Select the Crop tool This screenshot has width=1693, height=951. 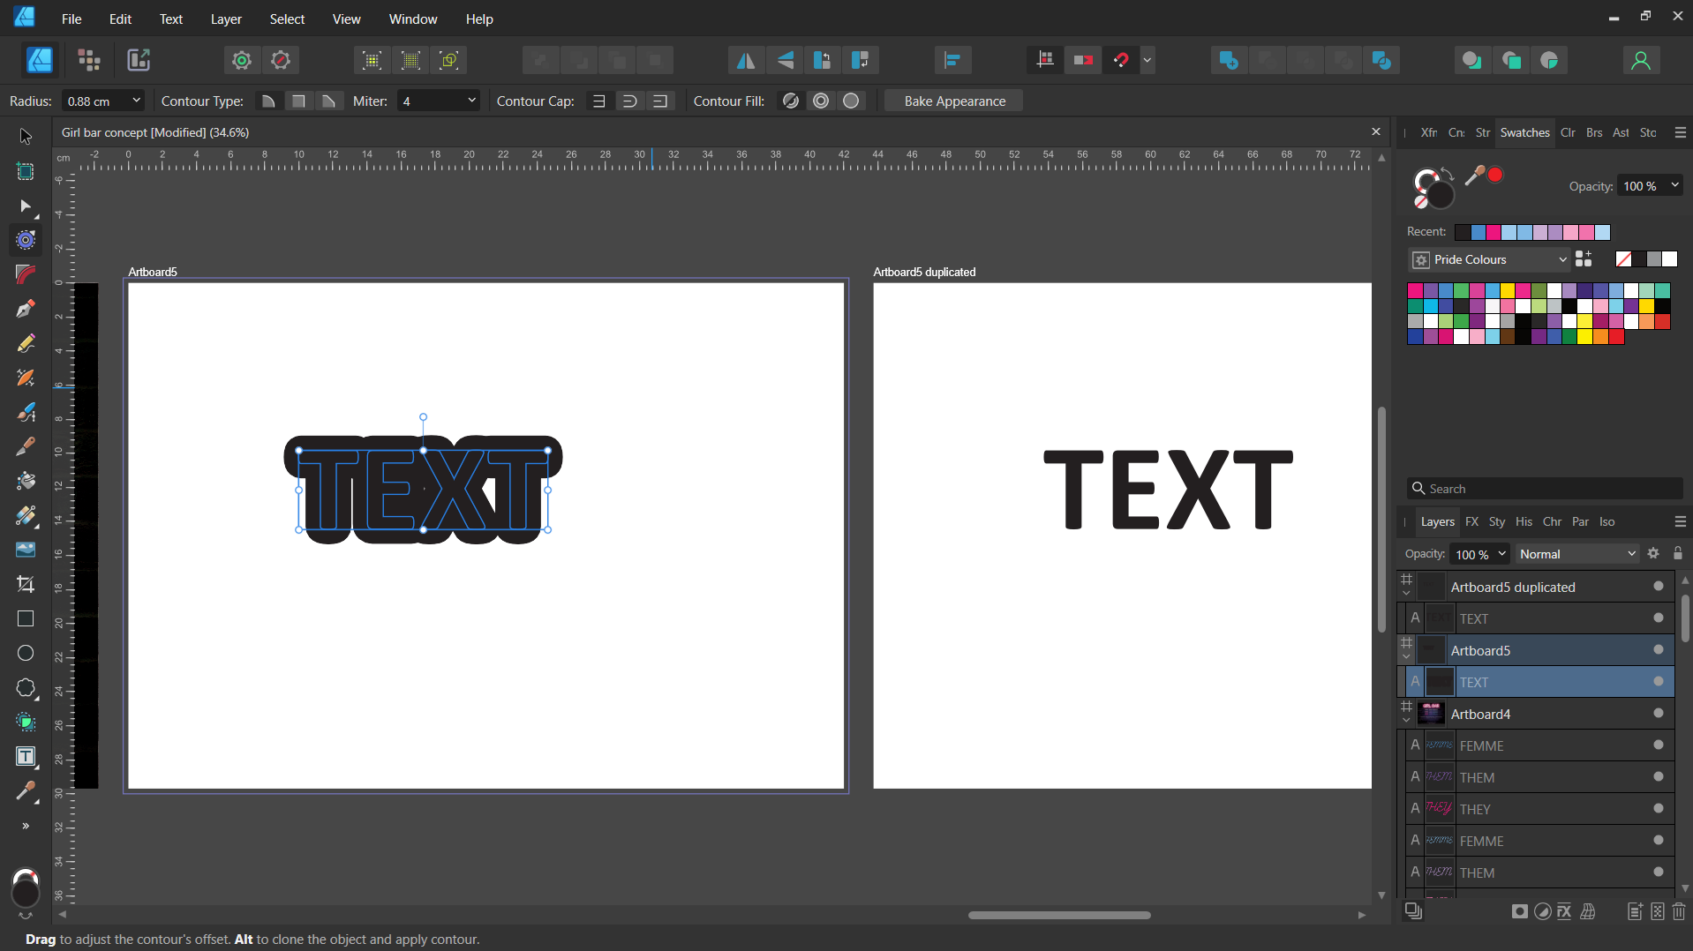pos(26,584)
